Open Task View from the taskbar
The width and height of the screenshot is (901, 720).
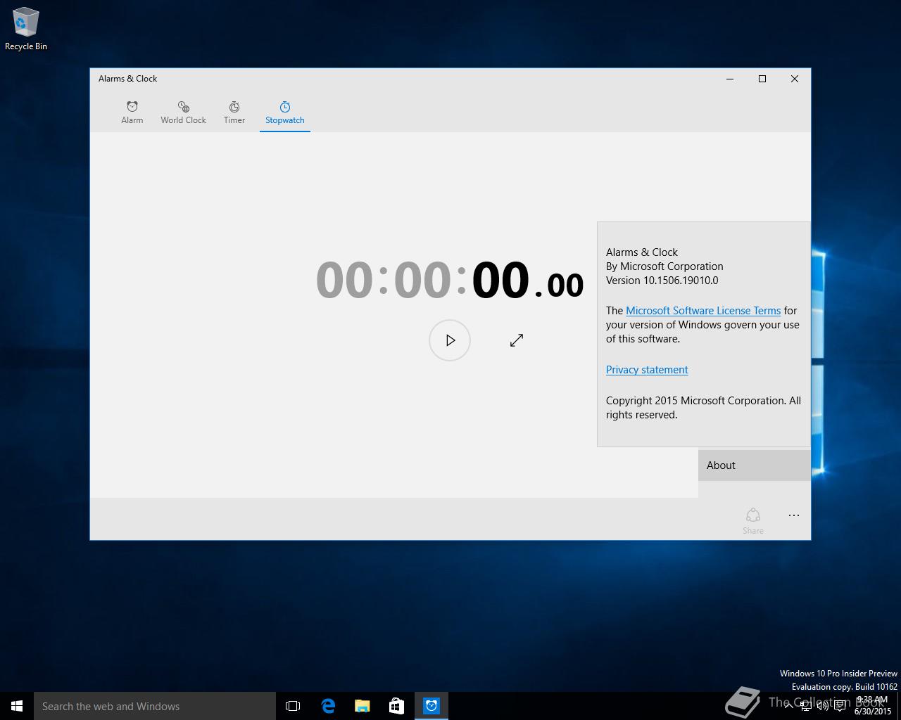[x=293, y=706]
